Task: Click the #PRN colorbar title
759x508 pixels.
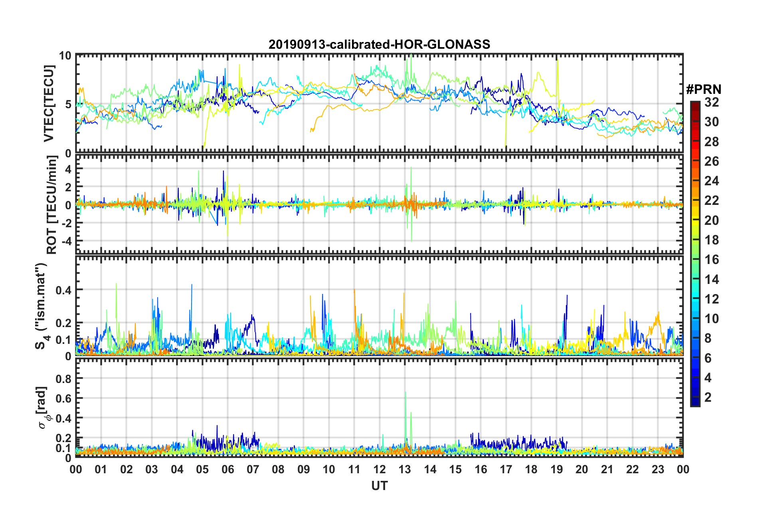Action: click(x=703, y=89)
